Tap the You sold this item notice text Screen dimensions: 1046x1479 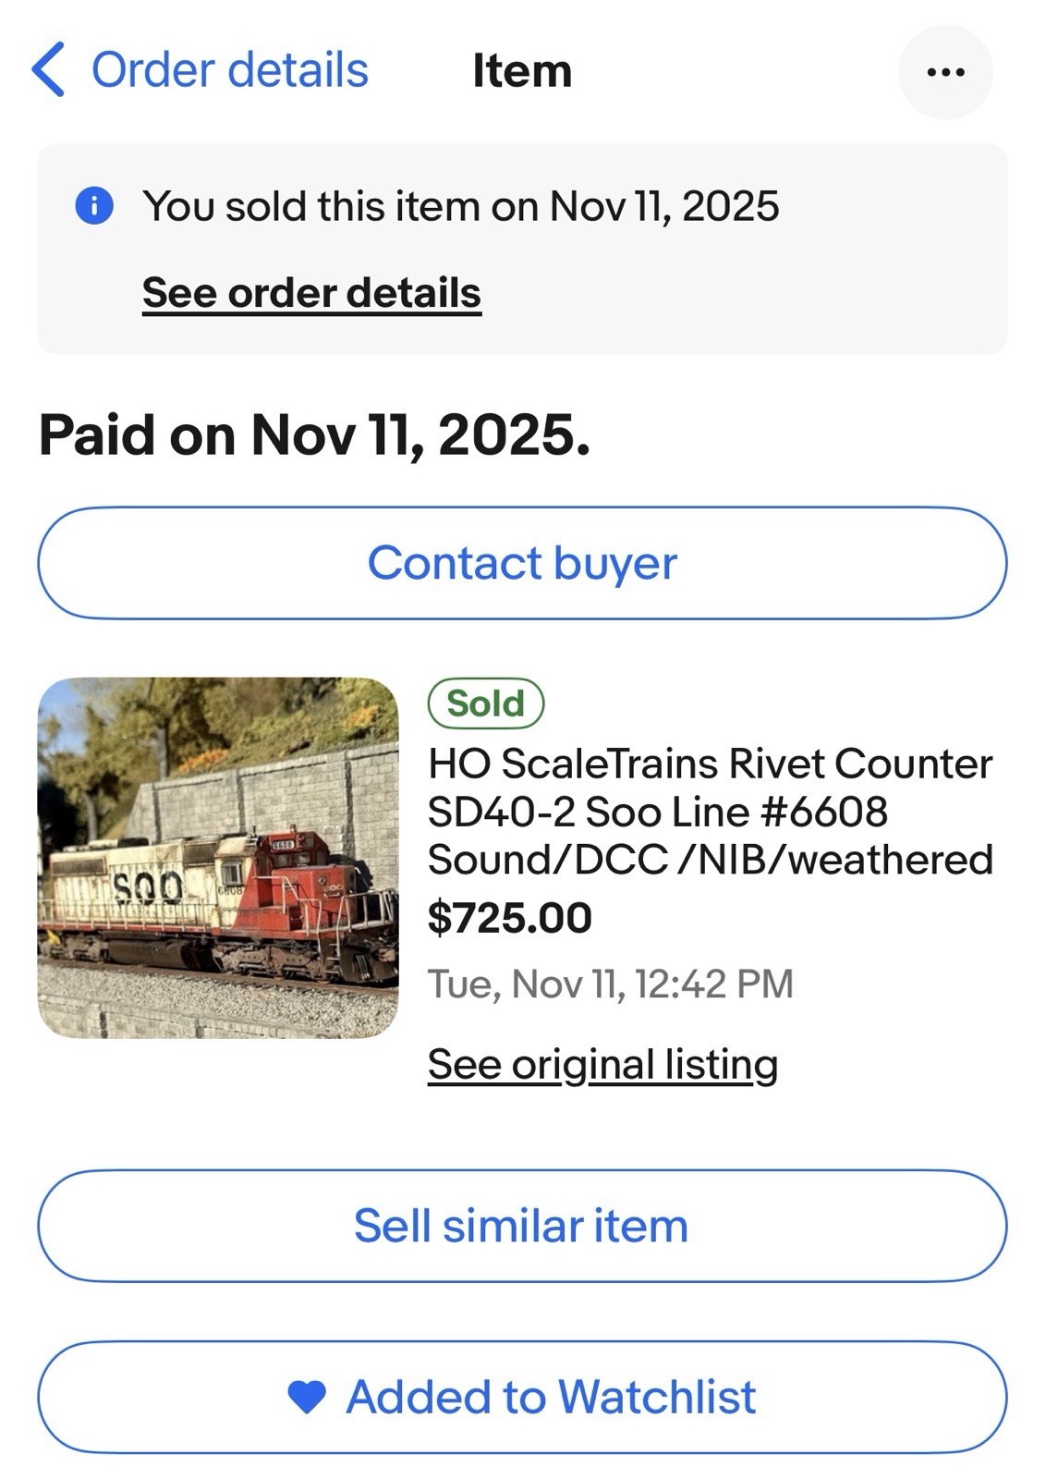[x=460, y=206]
